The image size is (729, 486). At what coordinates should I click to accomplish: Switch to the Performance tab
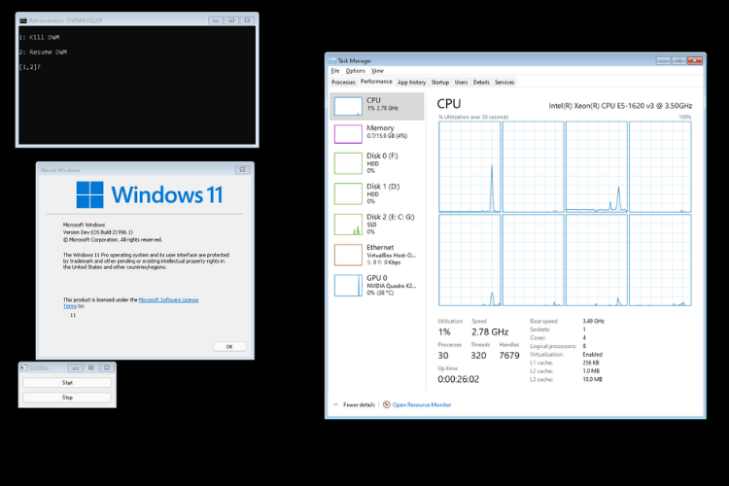click(x=376, y=82)
